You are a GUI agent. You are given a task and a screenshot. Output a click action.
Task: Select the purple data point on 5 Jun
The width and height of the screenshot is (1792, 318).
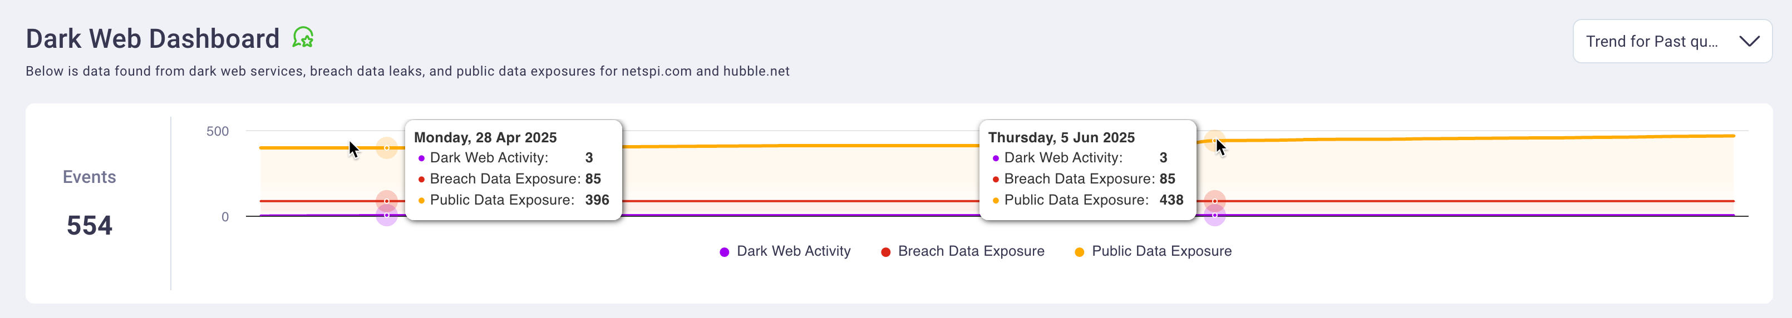click(1214, 215)
